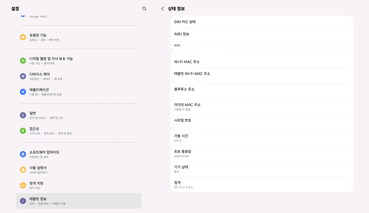Open the 사용 설명서 manual icon
Image resolution: width=369 pixels, height=213 pixels.
coord(23,170)
